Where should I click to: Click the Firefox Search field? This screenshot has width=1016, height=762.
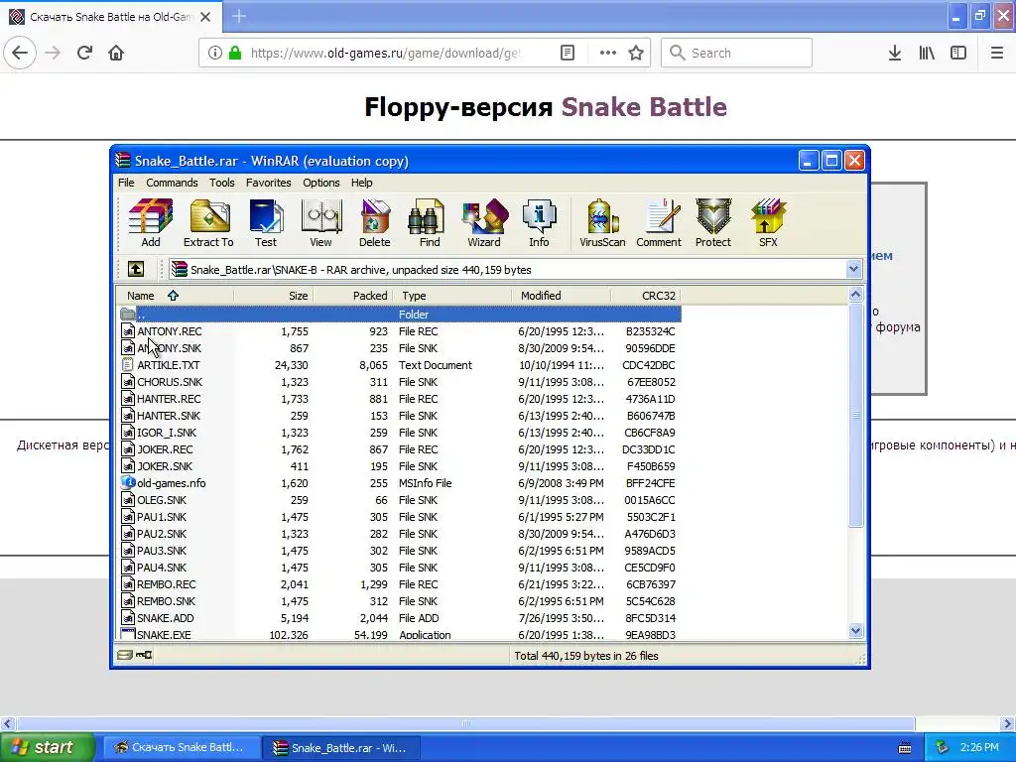[x=736, y=53]
